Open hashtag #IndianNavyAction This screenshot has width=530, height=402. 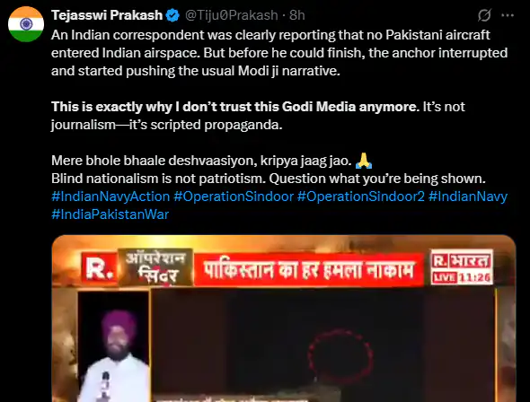(110, 197)
